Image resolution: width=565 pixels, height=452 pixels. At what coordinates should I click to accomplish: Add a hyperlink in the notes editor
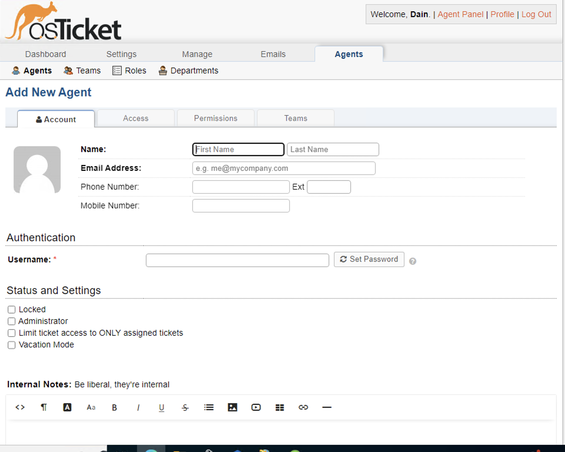click(303, 407)
